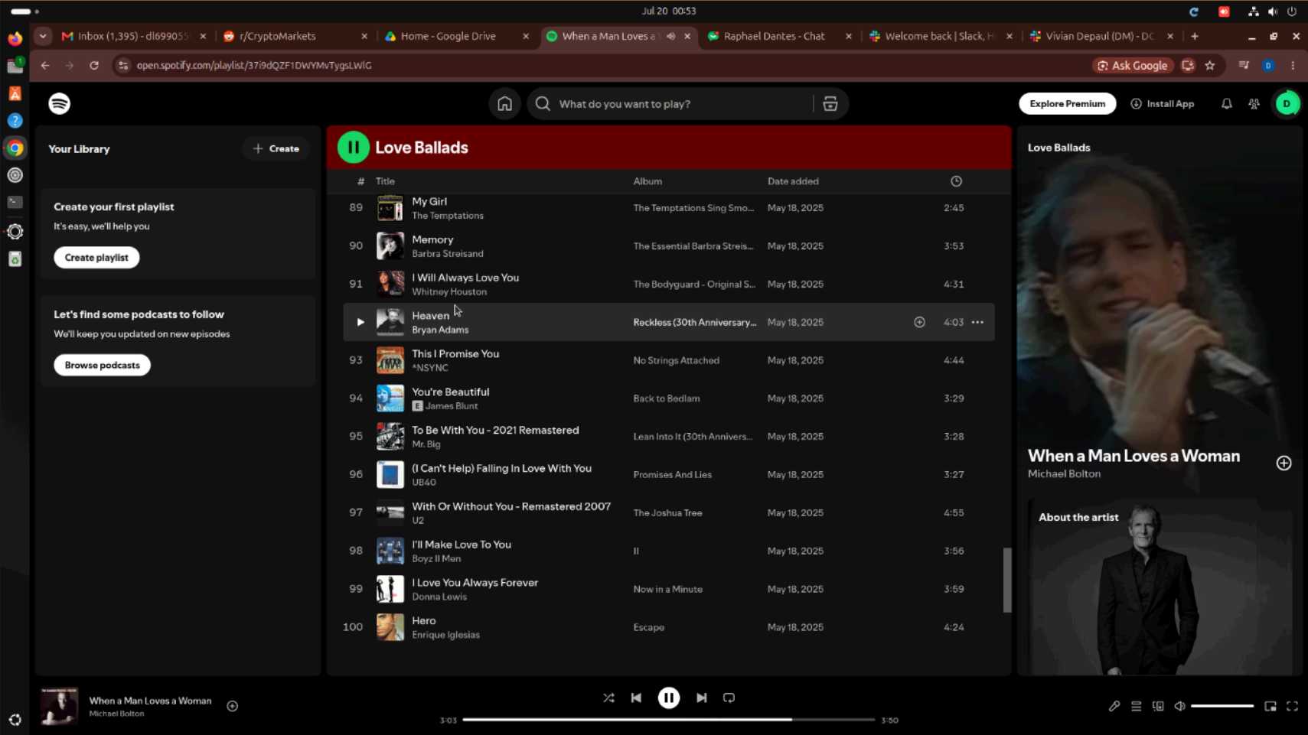Click the playlist vertical scrollbar
The image size is (1308, 735).
coord(1006,580)
